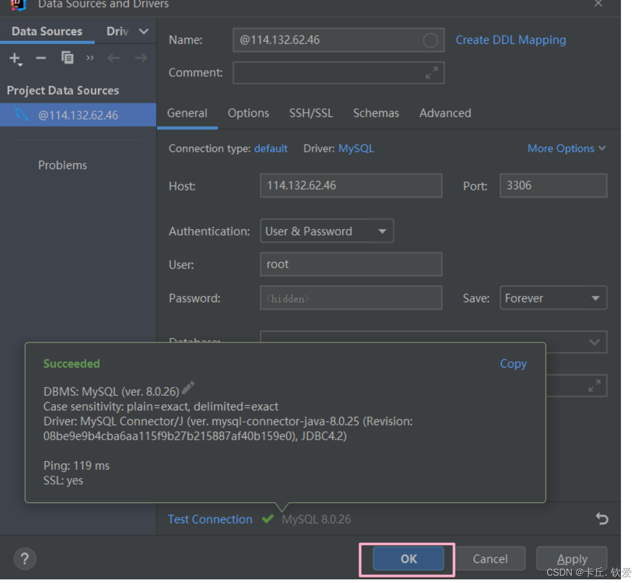Click the Cancel button
This screenshot has height=583, width=639.
pos(490,559)
